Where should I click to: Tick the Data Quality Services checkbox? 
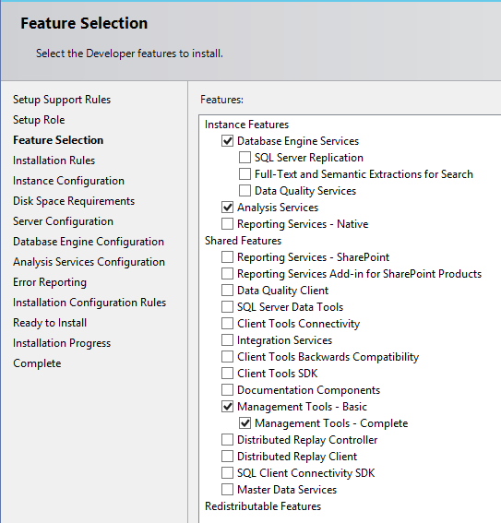(245, 191)
